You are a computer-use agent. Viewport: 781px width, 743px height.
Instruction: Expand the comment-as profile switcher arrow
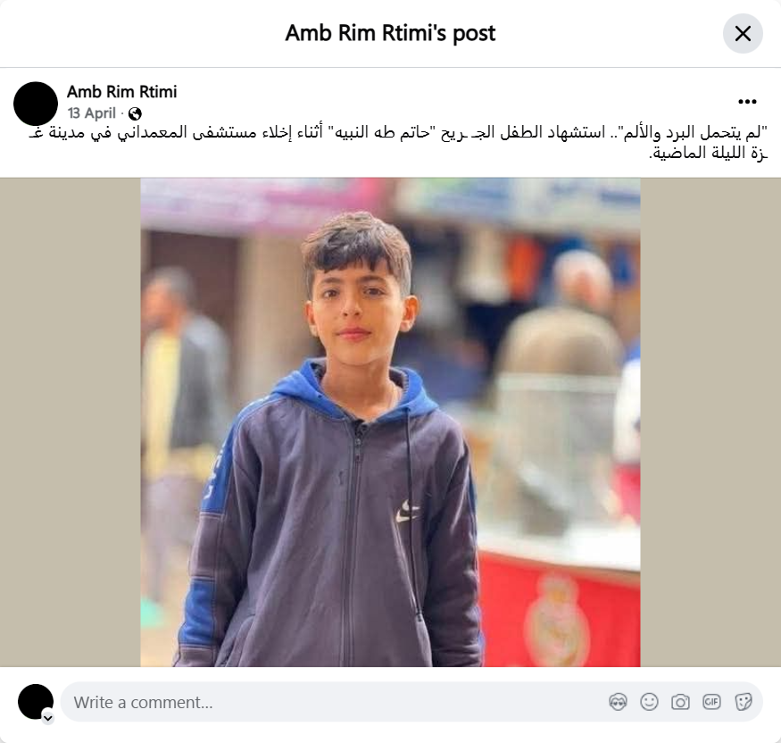pos(48,718)
